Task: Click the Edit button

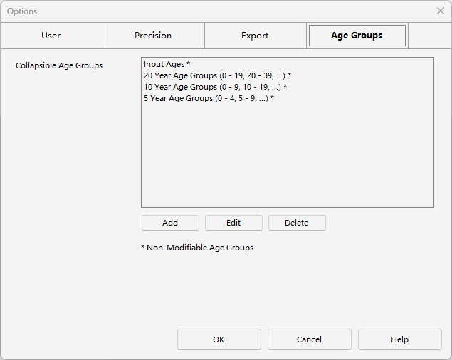Action: (x=233, y=223)
